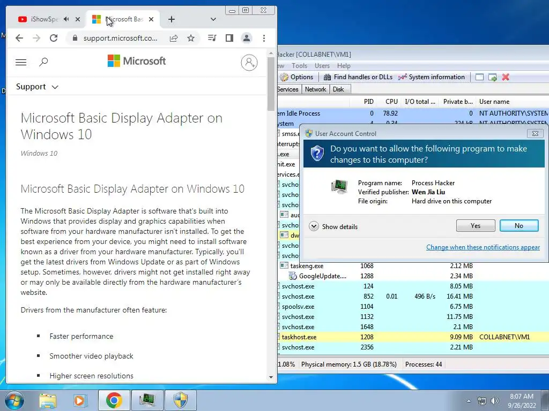
Task: Click the find window and thread icon
Action: pos(493,77)
